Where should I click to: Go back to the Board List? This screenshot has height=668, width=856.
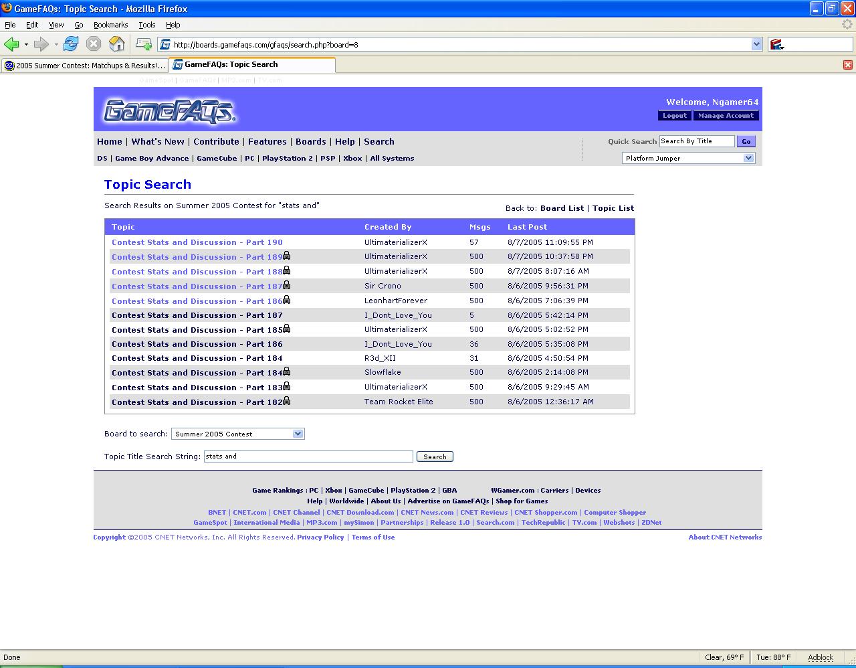click(x=562, y=208)
